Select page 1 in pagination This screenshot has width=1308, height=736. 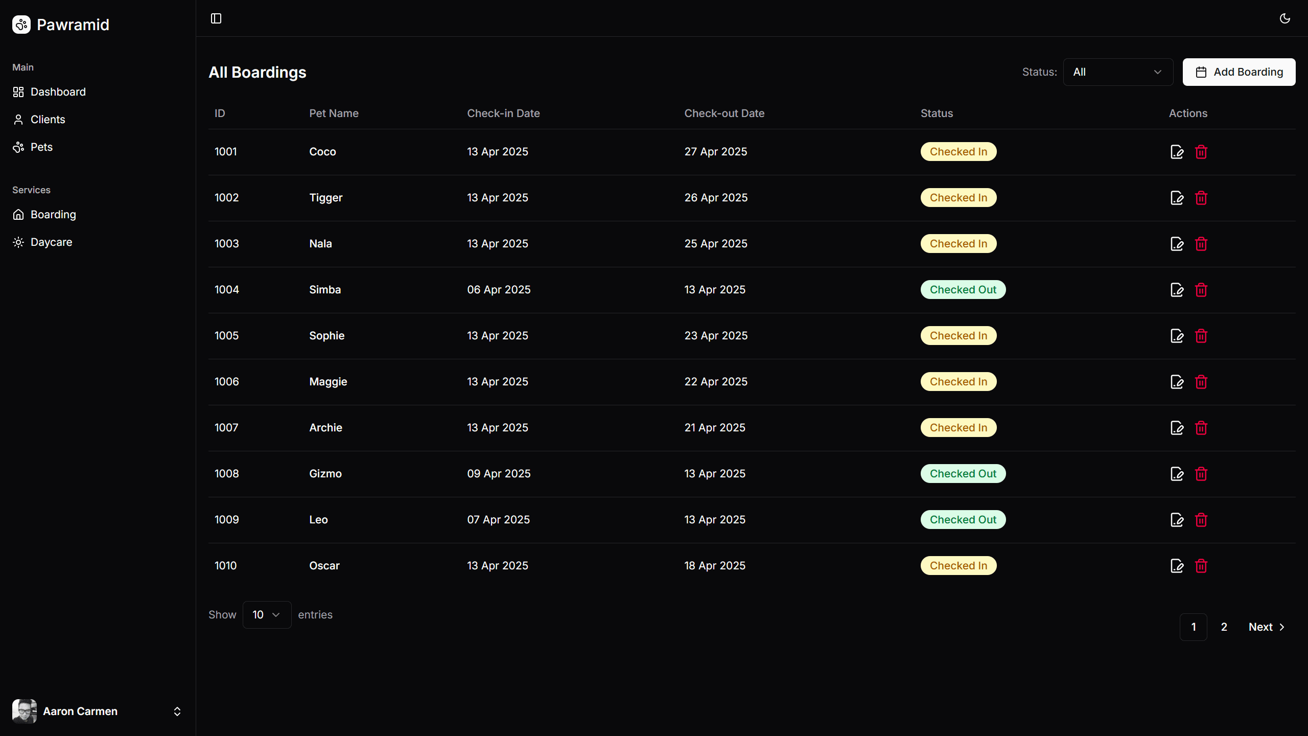click(x=1194, y=627)
